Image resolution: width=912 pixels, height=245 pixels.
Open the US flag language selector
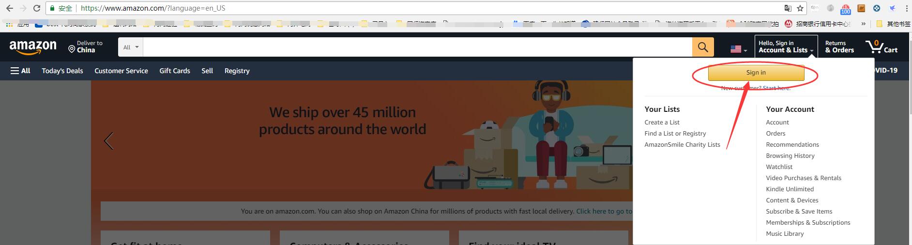[739, 49]
